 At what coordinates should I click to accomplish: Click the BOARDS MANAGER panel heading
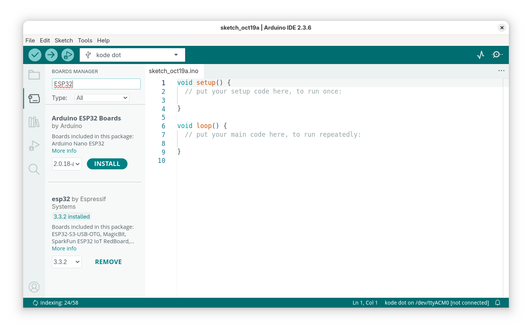pyautogui.click(x=75, y=71)
